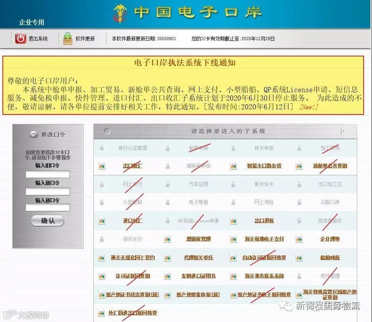Click the [New!] tag in notice

308,107
